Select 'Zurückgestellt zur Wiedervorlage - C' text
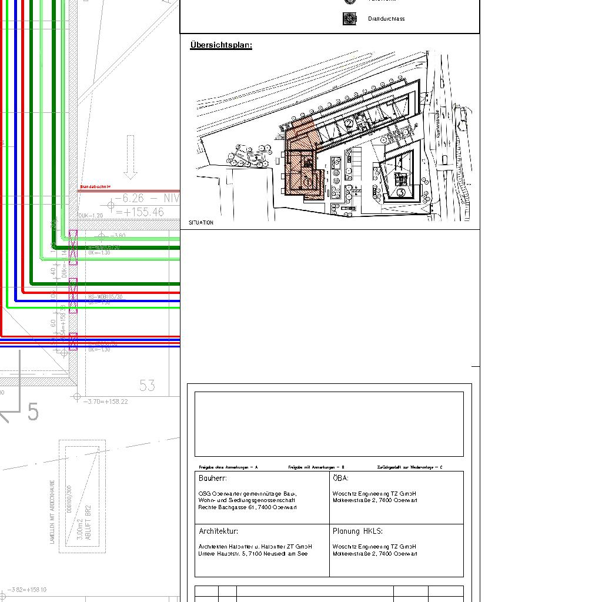This screenshot has height=602, width=602. [410, 467]
